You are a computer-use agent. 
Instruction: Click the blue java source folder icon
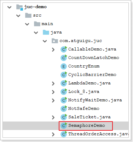46,32
